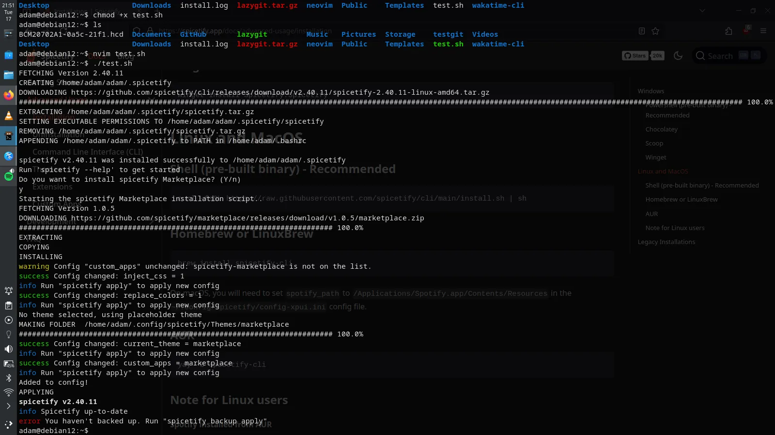The height and width of the screenshot is (435, 775).
Task: Open the Firefox list all tabs chevron
Action: pos(702,11)
